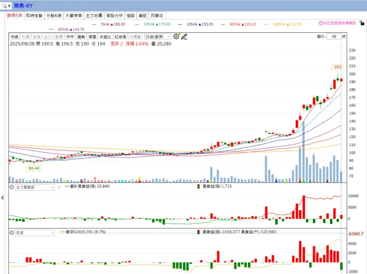Image resolution: width=367 pixels, height=274 pixels.
Task: Toggle the 分價量 overlay button
Action: tap(135, 37)
